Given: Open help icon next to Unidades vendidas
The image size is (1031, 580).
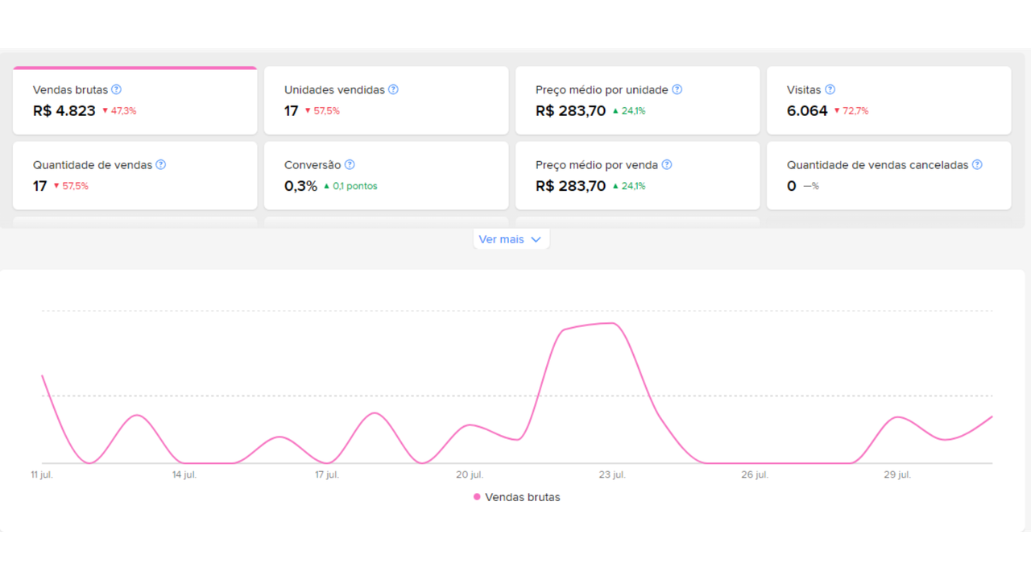Looking at the screenshot, I should coord(393,89).
